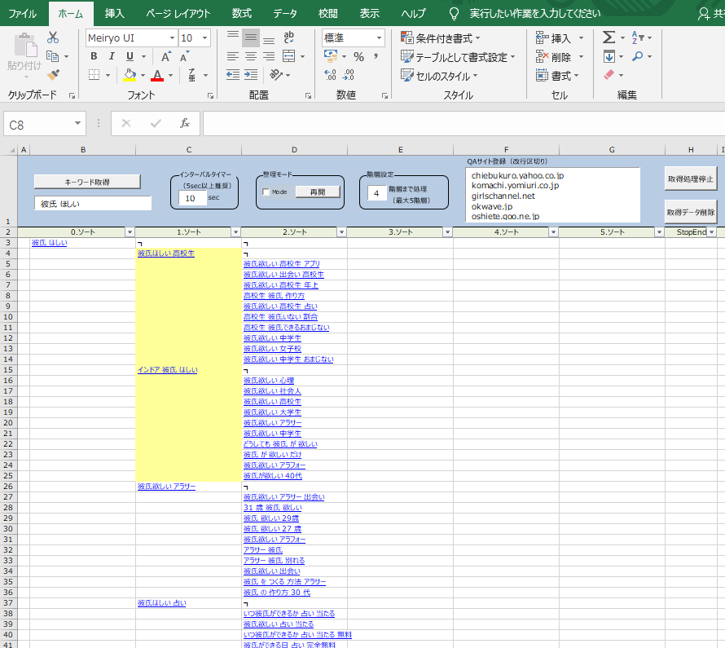Click the Find and Select magnifier icon
The height and width of the screenshot is (648, 725).
[638, 56]
